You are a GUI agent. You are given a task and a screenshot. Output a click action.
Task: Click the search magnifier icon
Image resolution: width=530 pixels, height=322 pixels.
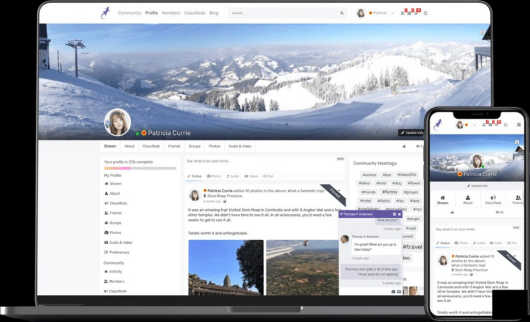(342, 13)
